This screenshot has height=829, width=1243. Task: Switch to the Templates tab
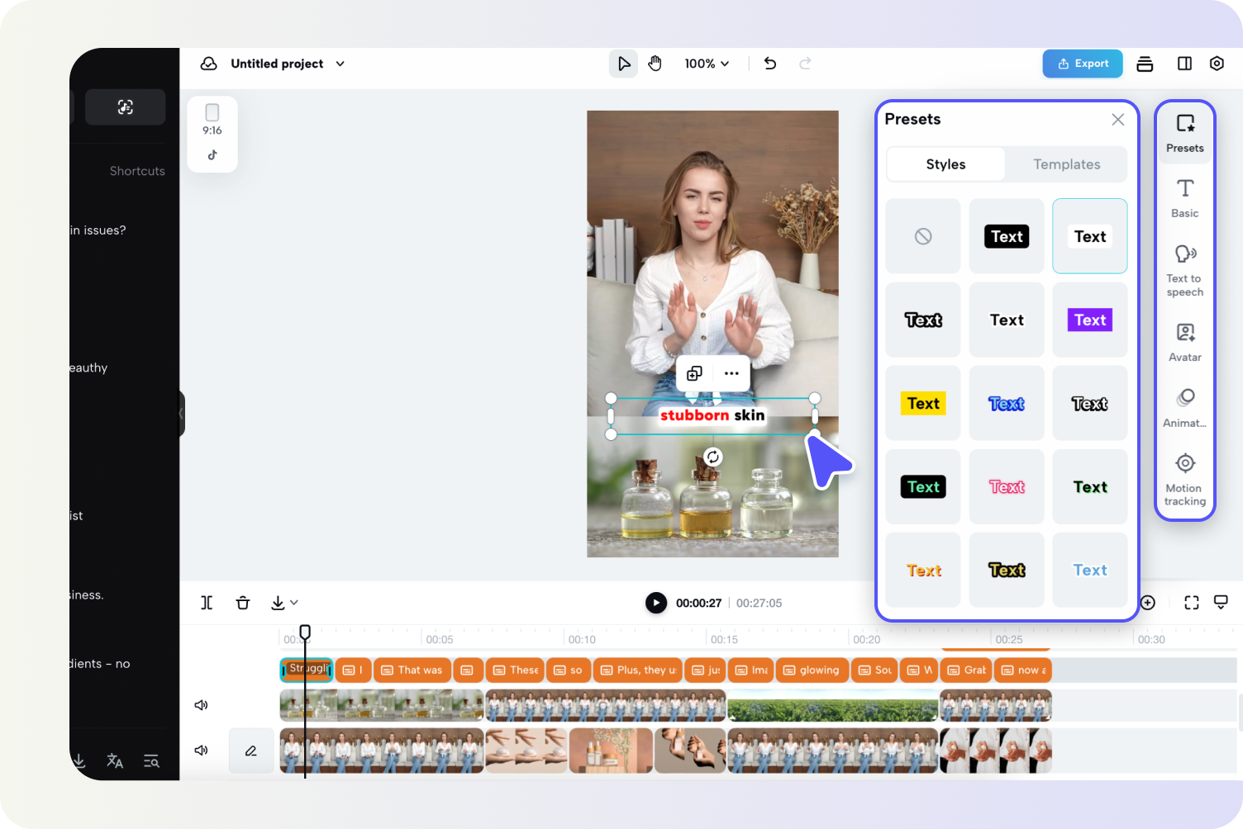1067,164
